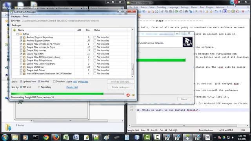Stop download with red stop icon

pos(128,95)
